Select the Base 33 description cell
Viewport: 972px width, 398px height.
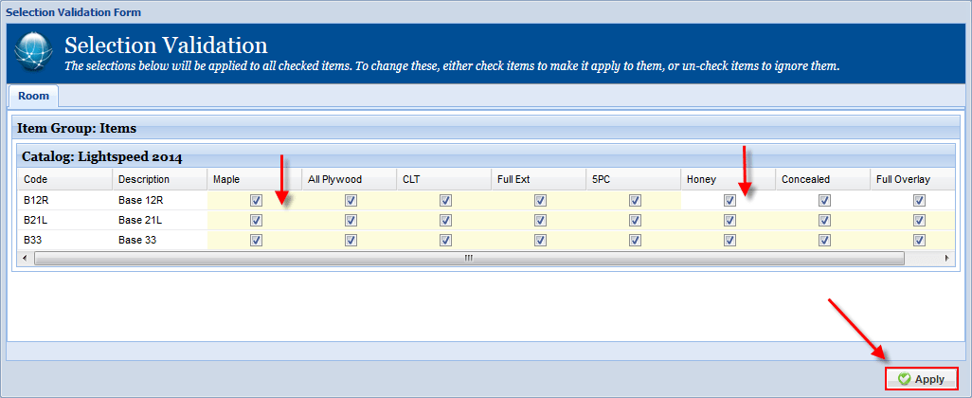tap(159, 240)
